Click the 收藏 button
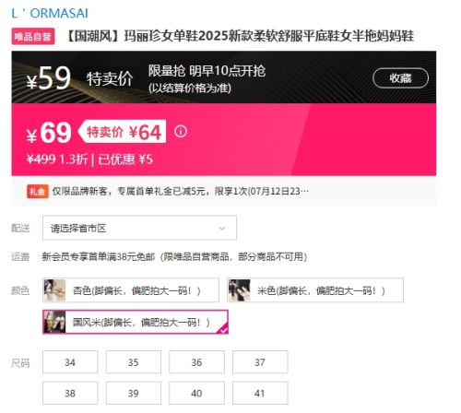This screenshot has height=413, width=461. click(400, 78)
